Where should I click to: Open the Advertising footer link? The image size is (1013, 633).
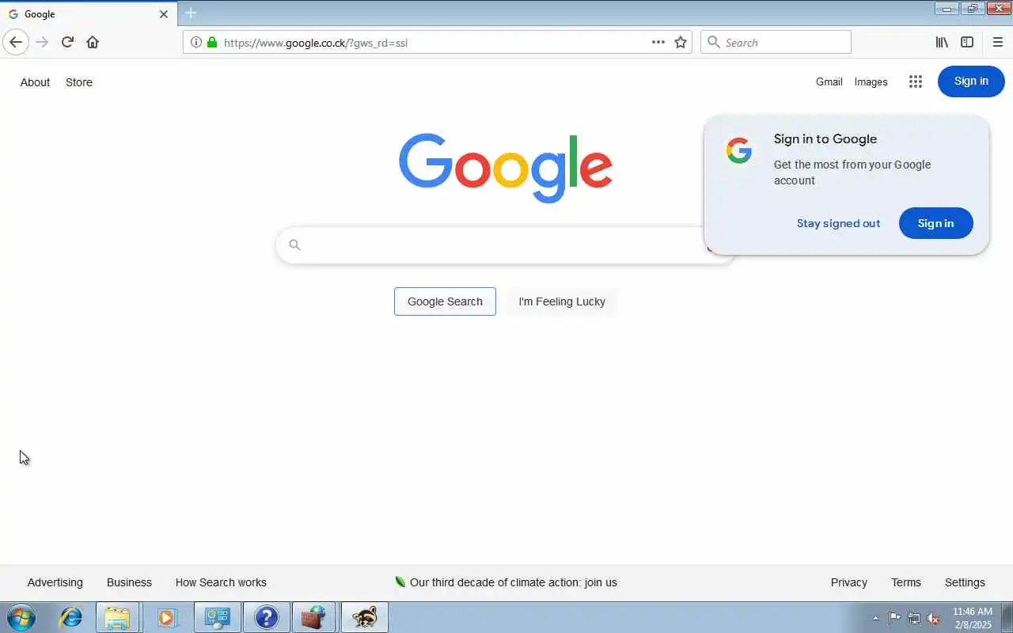click(x=55, y=582)
